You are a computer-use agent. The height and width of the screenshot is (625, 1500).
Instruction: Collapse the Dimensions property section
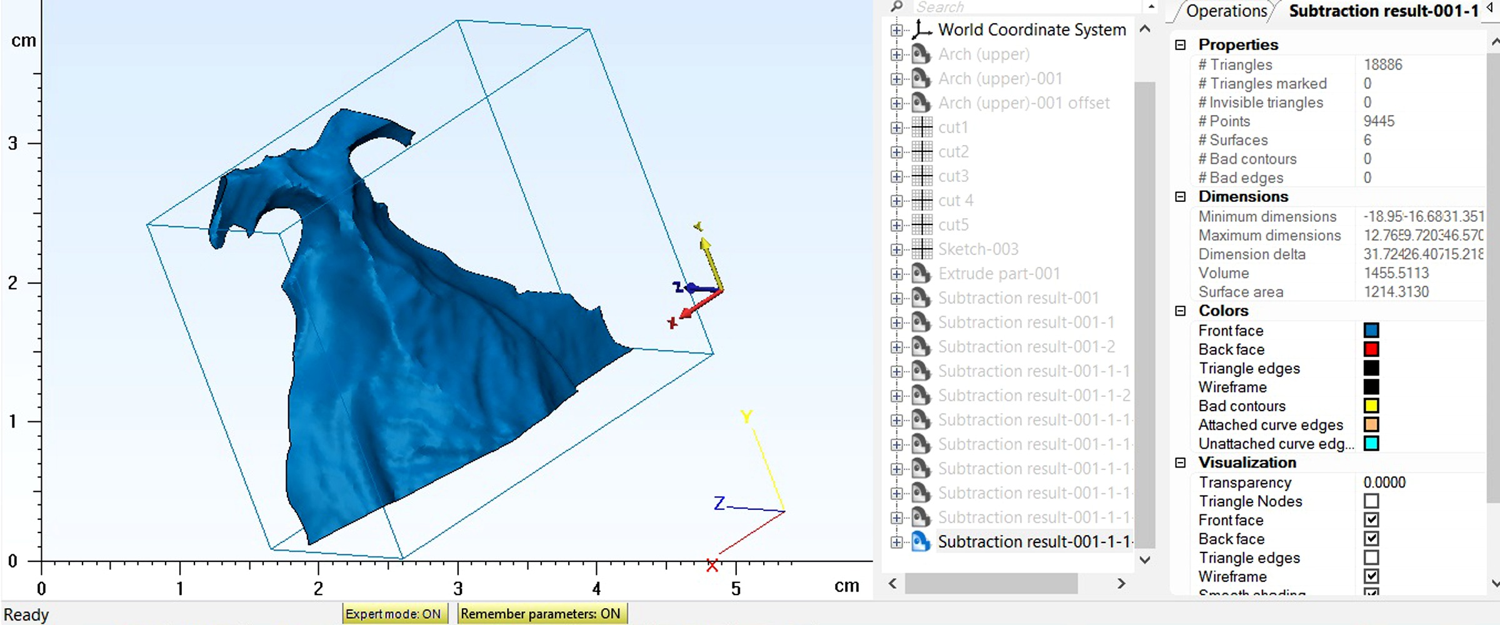(1180, 196)
